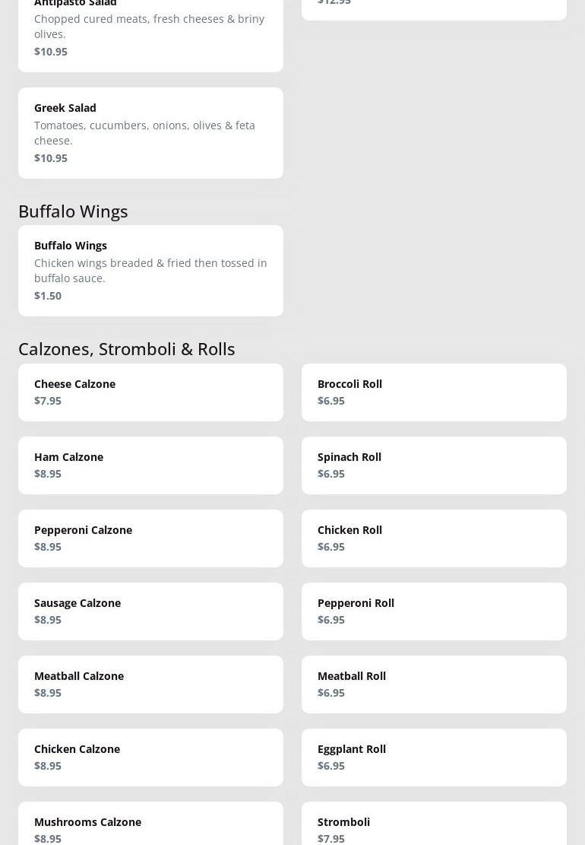Image resolution: width=585 pixels, height=845 pixels.
Task: Select the Meatball Roll item
Action: [434, 685]
